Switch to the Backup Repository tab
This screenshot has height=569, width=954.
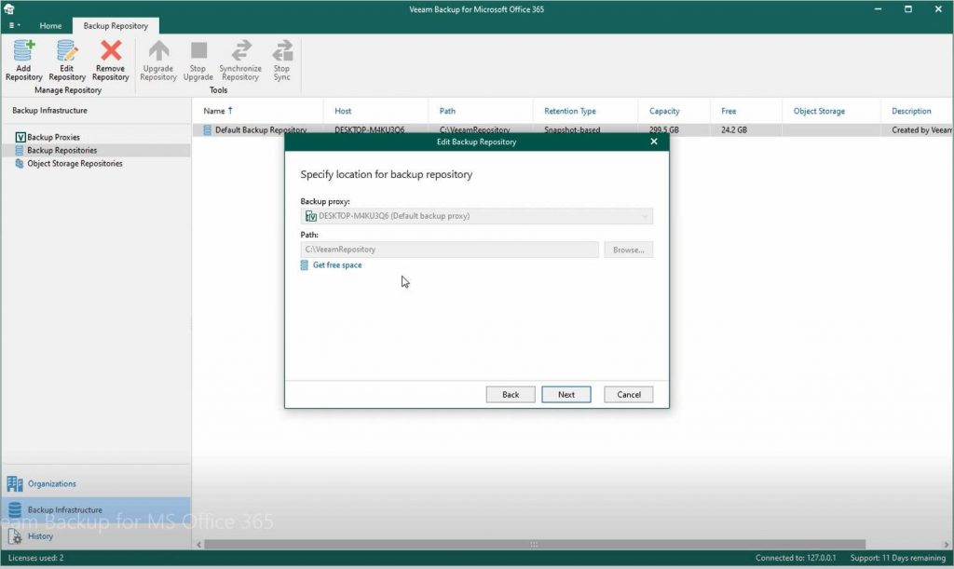[x=116, y=25]
